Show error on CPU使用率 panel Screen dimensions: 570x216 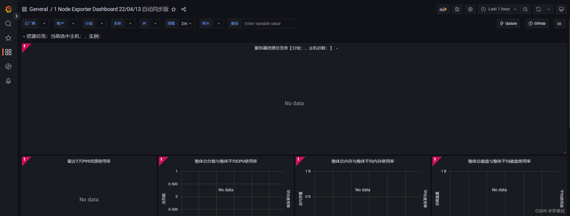click(162, 160)
